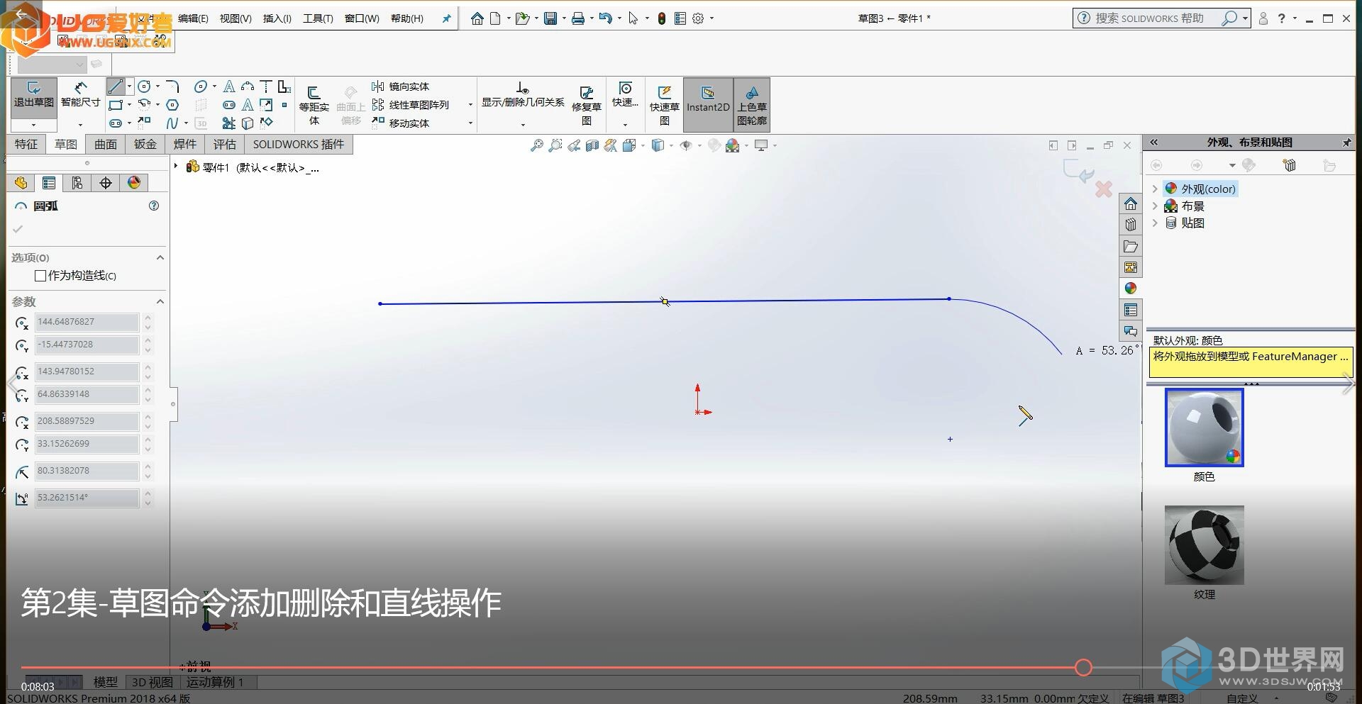
Task: Switch to the Evaluate (评估) tab
Action: click(225, 144)
